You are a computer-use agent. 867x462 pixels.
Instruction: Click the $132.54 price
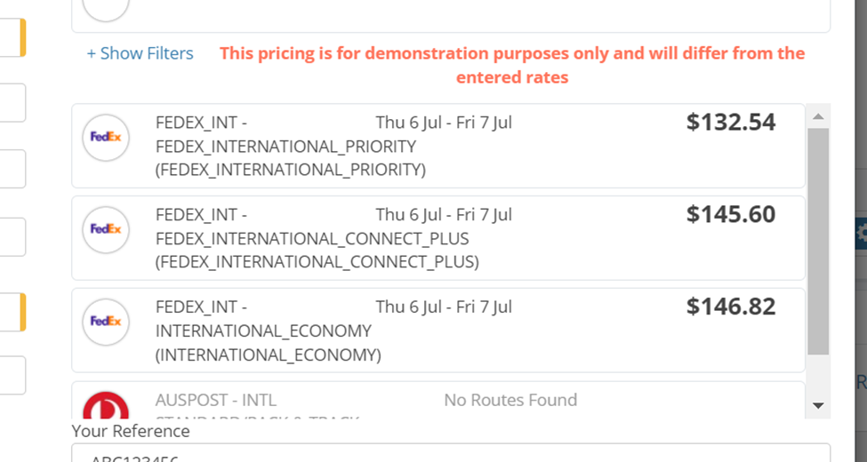(731, 122)
